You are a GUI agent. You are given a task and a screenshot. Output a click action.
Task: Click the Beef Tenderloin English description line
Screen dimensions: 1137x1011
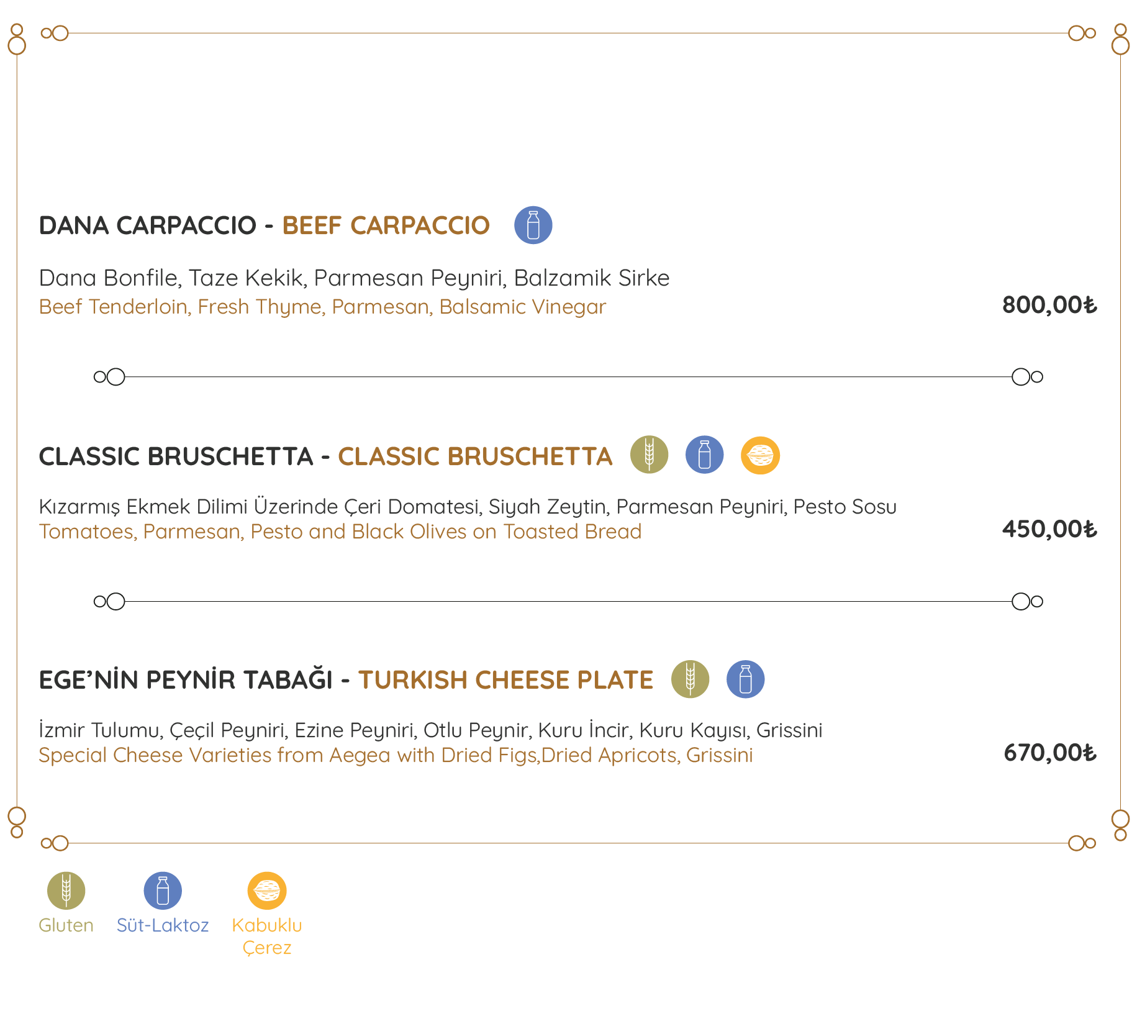tap(322, 307)
